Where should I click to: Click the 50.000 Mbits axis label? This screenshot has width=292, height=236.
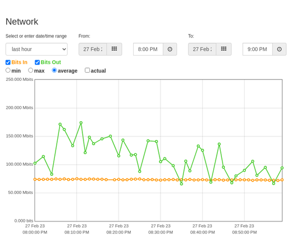(x=20, y=193)
